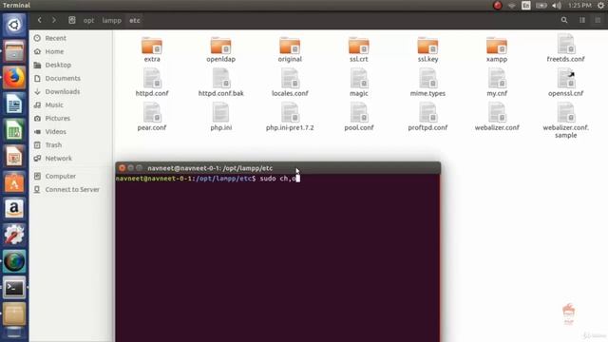Select the webalizer.conf.sample file
608x342 pixels.
566,121
